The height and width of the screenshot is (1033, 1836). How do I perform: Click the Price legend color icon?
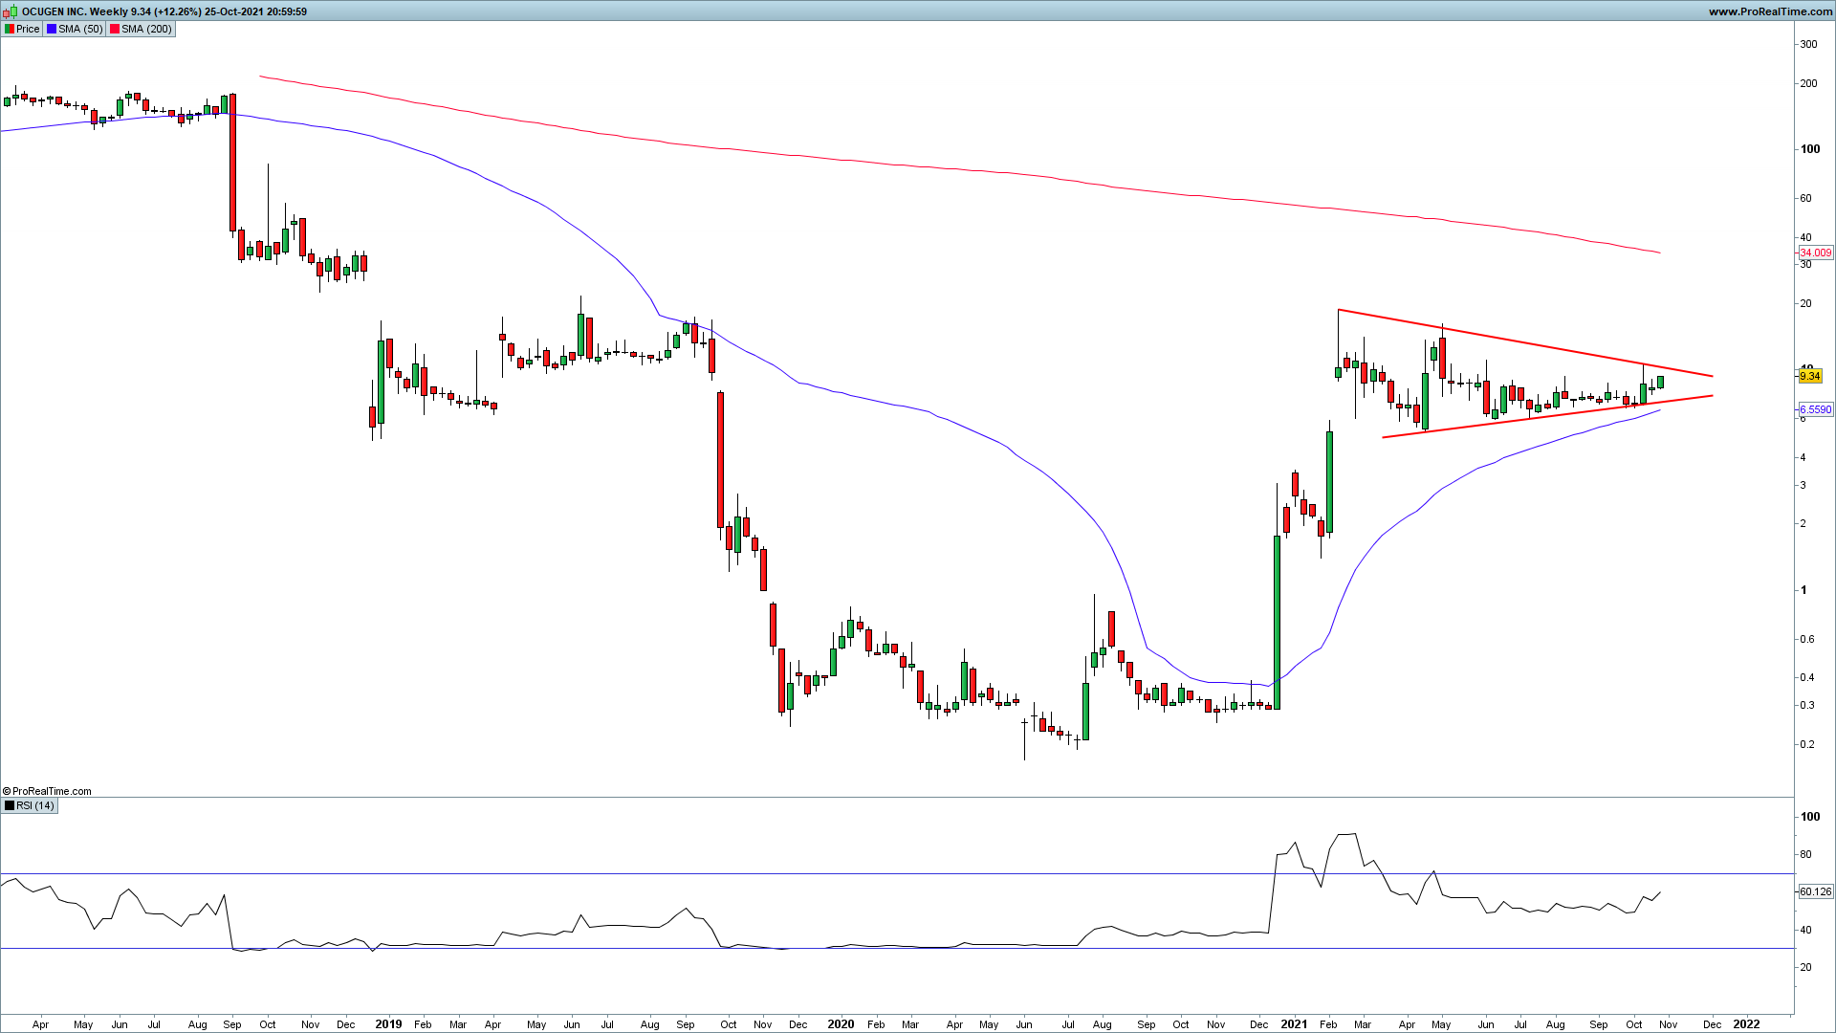click(x=10, y=30)
